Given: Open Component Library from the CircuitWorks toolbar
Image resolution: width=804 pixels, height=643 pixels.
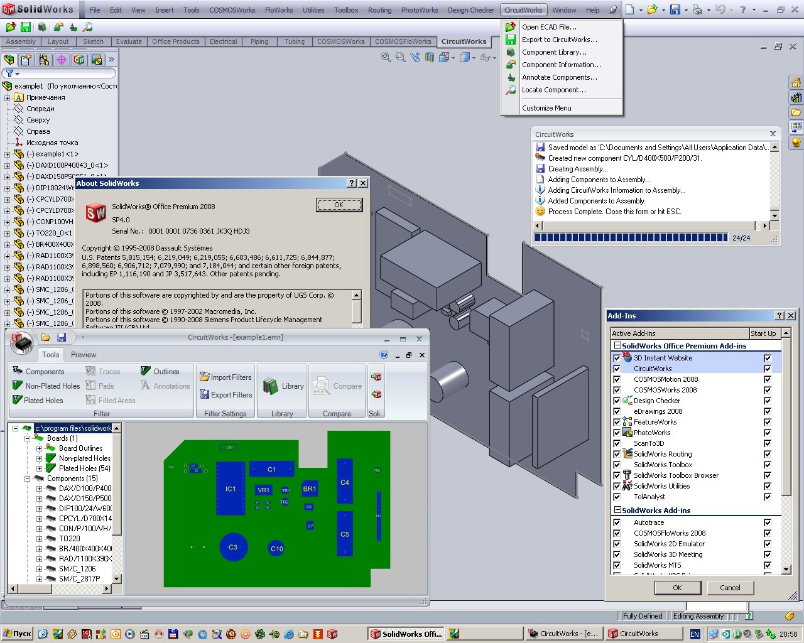Looking at the screenshot, I should [x=41, y=27].
